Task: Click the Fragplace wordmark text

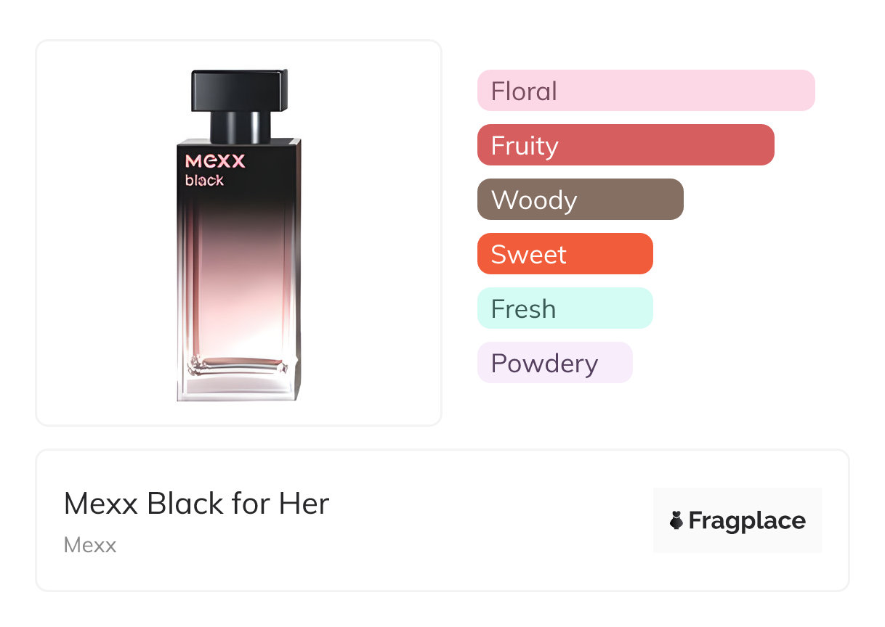Action: coord(747,521)
